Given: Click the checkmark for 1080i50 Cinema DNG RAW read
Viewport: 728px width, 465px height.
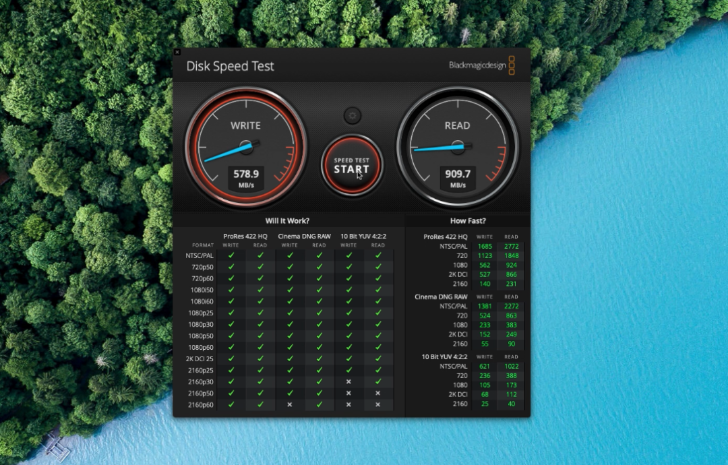Looking at the screenshot, I should click(320, 290).
